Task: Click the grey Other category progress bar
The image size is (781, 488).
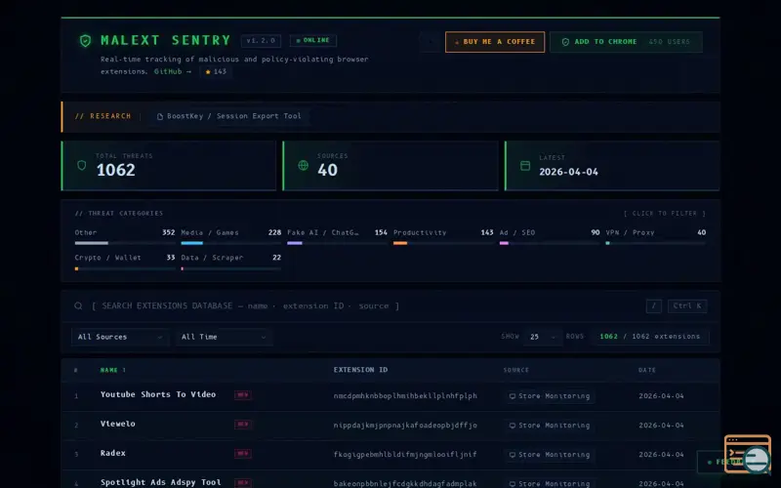Action: pos(91,243)
